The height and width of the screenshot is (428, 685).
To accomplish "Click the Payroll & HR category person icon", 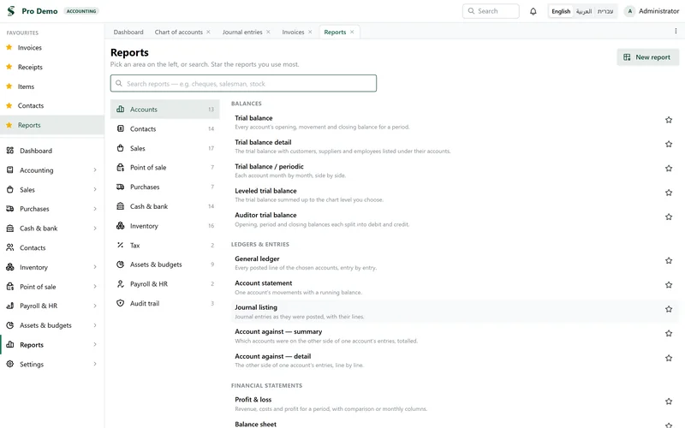I will pos(121,284).
